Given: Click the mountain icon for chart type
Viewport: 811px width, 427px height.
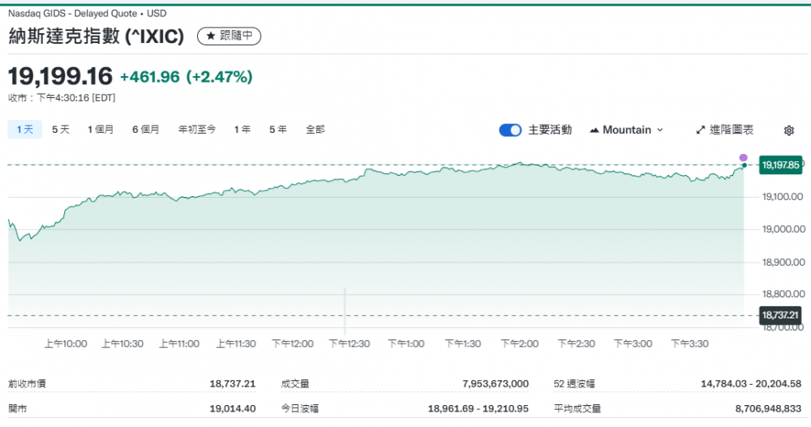Looking at the screenshot, I should [x=594, y=130].
